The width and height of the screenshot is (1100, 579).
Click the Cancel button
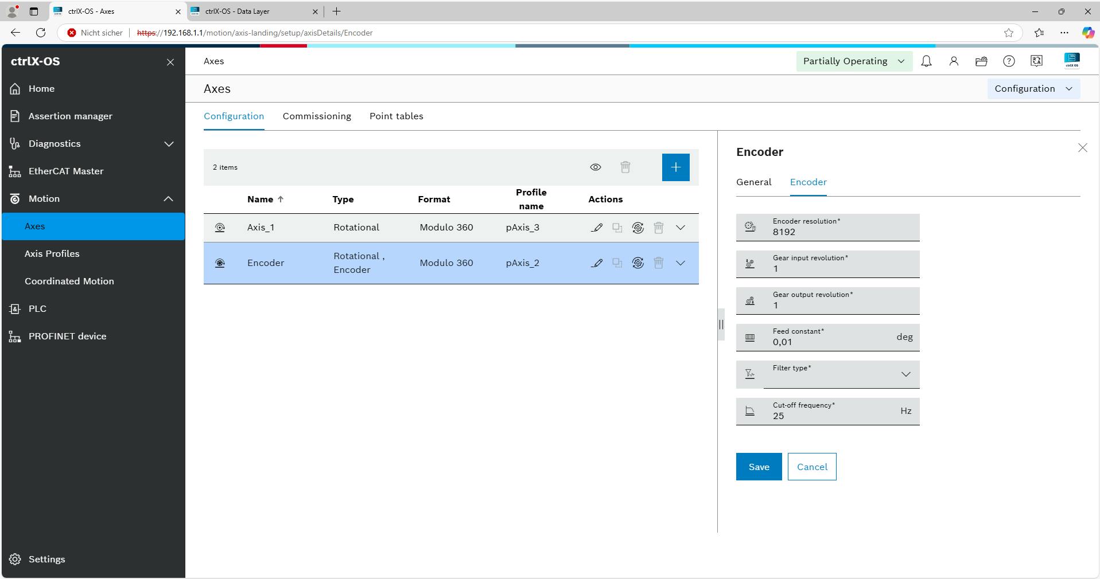tap(811, 467)
